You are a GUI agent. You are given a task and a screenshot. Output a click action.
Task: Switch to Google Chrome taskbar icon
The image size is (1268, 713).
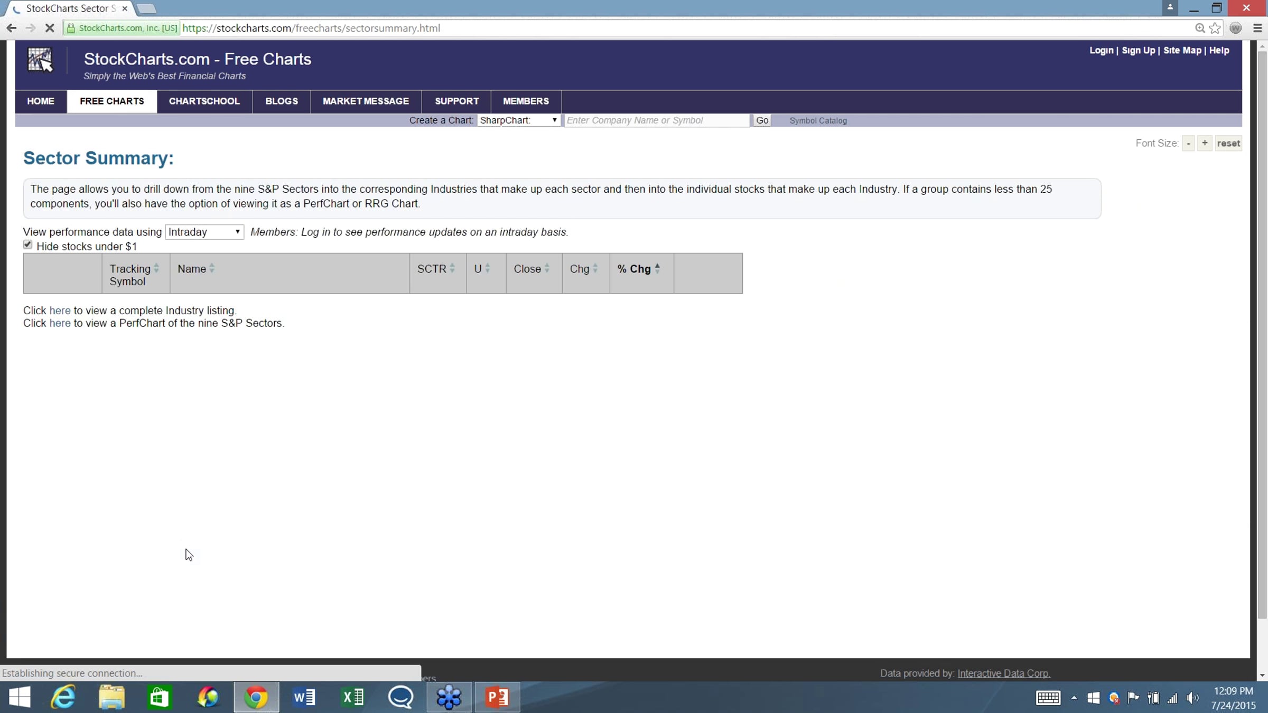(256, 697)
